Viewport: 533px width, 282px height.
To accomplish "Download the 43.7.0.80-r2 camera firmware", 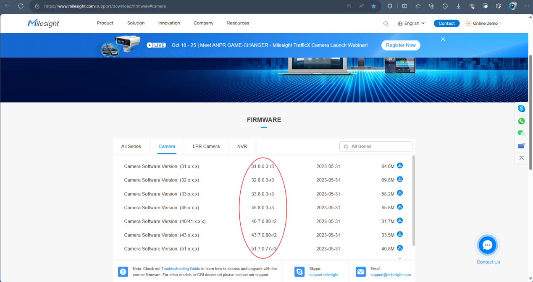I will pyautogui.click(x=400, y=234).
